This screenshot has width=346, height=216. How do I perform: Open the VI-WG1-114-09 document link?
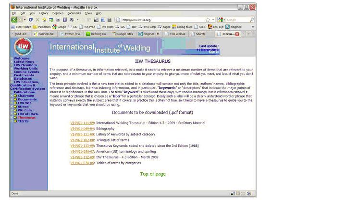pyautogui.click(x=82, y=123)
